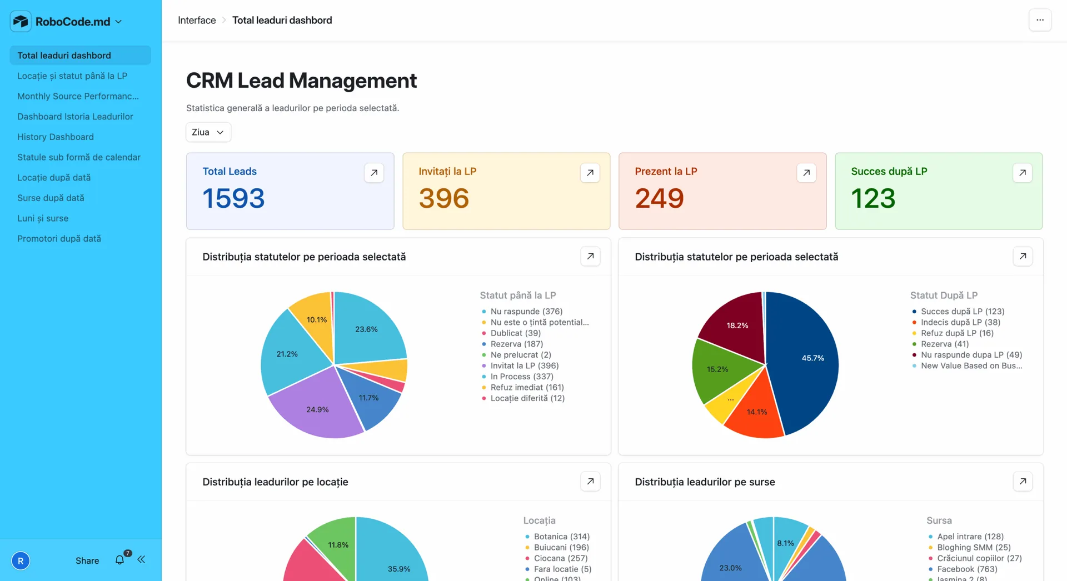The height and width of the screenshot is (581, 1067).
Task: Expand the Succes după LP card
Action: click(1023, 173)
